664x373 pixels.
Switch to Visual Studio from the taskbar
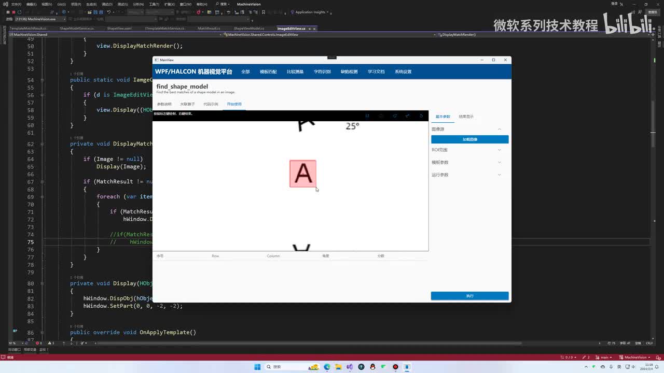350,367
